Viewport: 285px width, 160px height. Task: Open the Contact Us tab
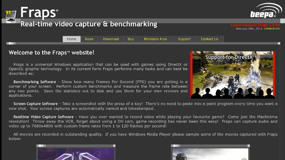[209, 39]
